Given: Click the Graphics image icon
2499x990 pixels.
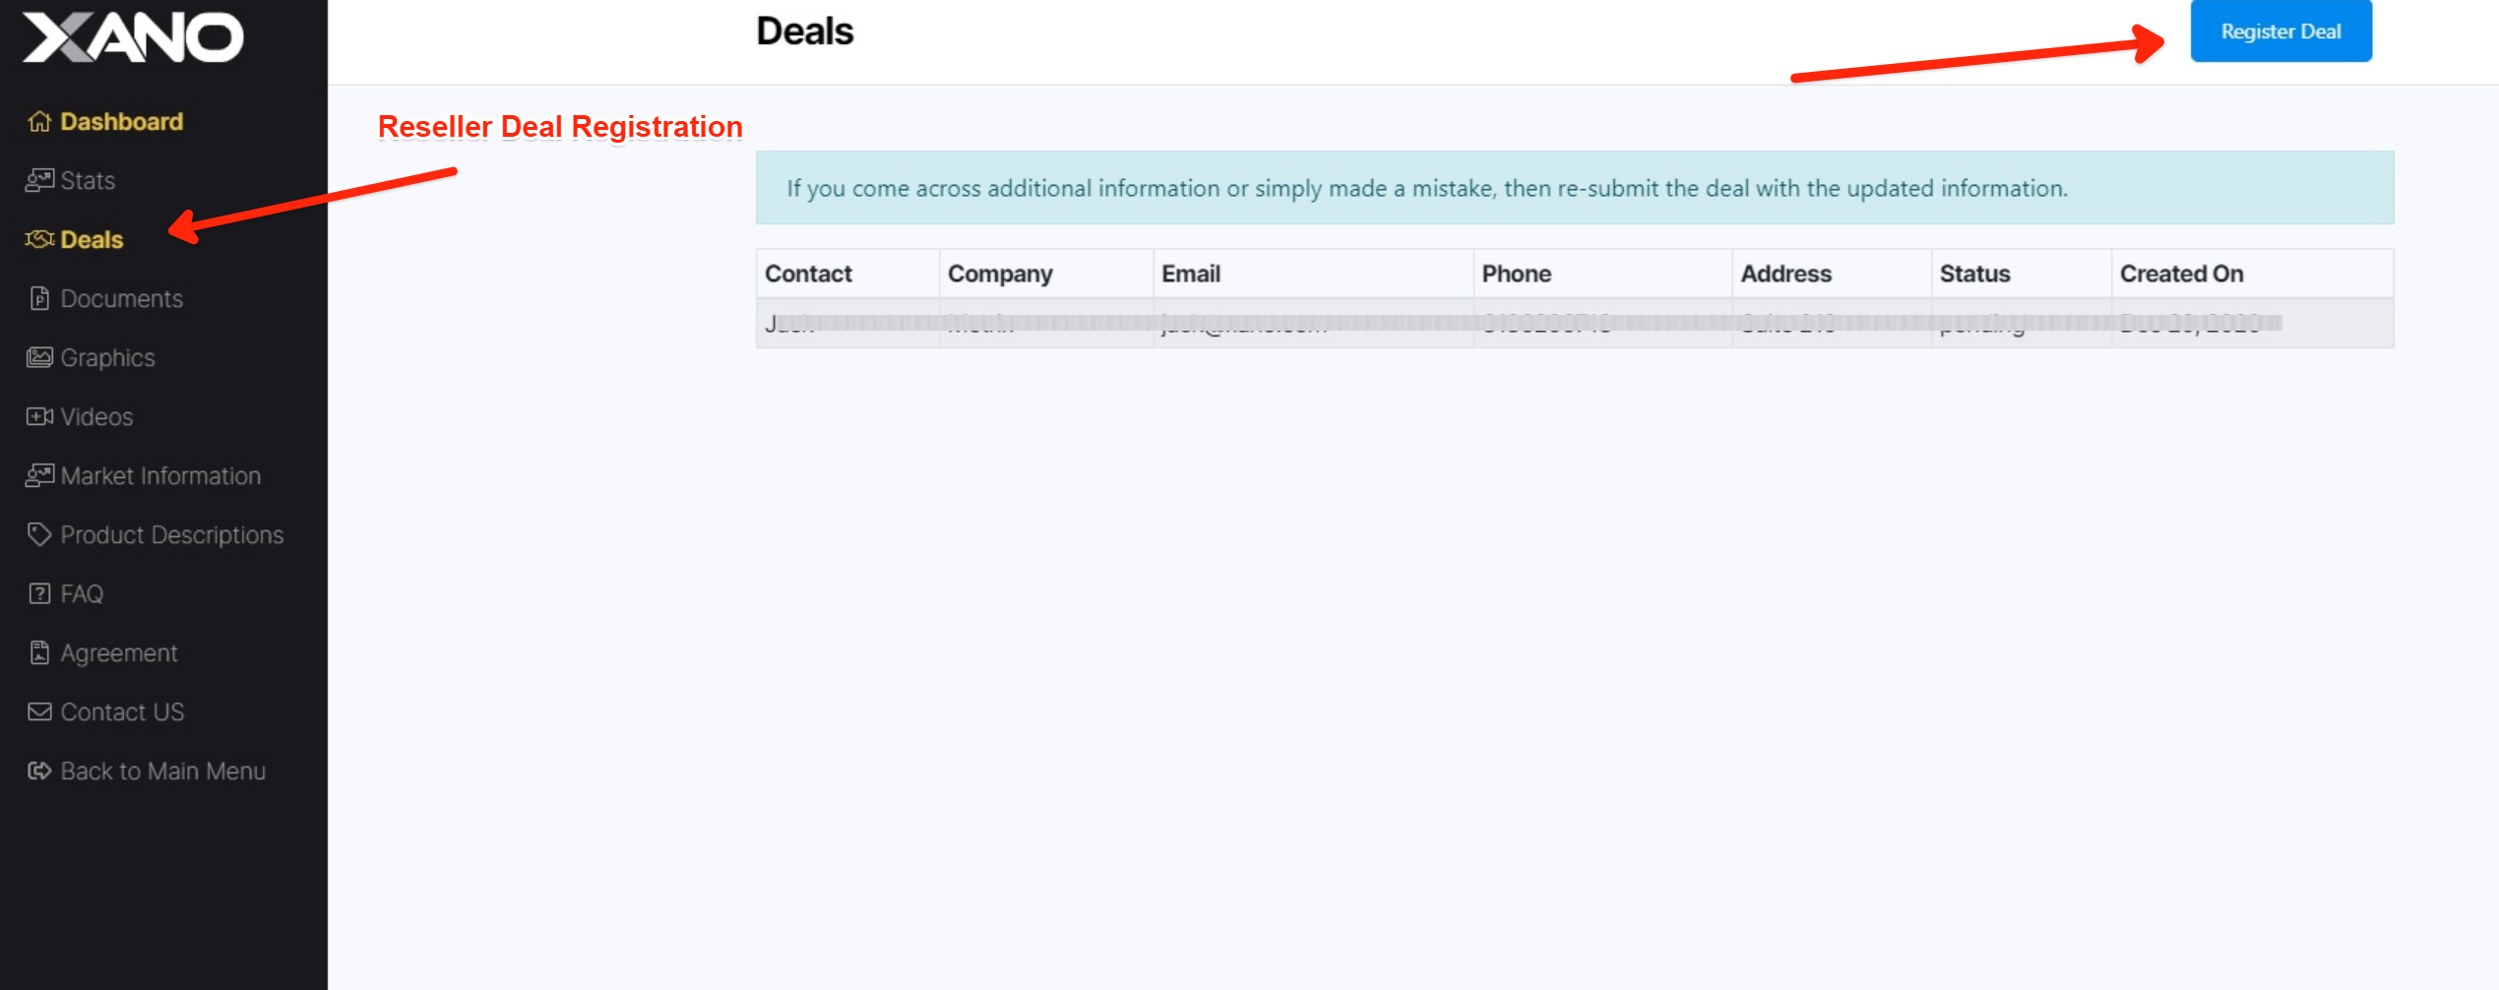Looking at the screenshot, I should [39, 357].
